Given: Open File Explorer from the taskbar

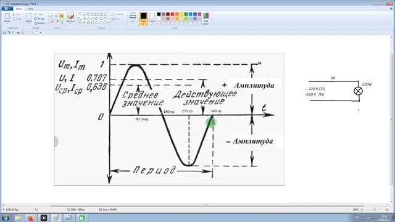Looking at the screenshot, I should (x=18, y=218).
